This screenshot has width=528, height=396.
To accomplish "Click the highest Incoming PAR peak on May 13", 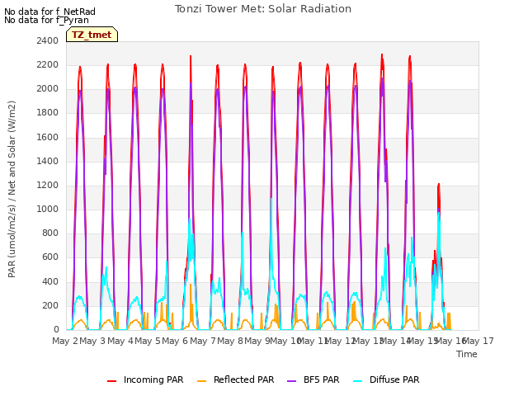I will coord(382,54).
